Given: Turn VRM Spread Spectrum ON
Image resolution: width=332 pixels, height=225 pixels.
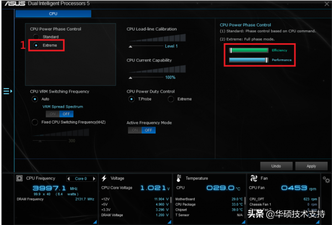Looking at the screenshot, I should (x=53, y=114).
